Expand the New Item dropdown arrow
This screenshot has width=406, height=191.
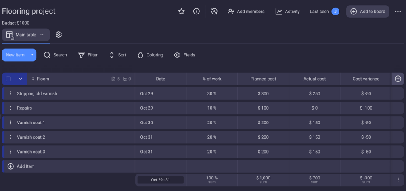pyautogui.click(x=33, y=55)
